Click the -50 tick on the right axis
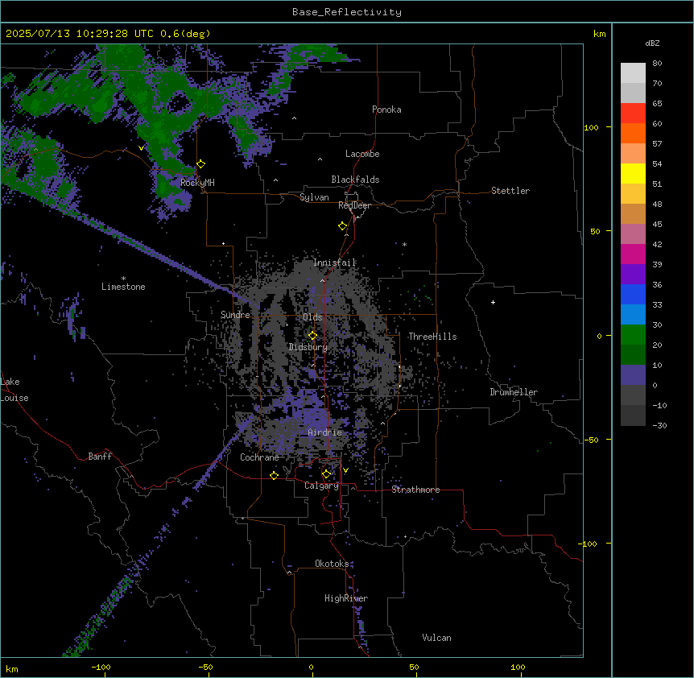Viewport: 694px width, 678px height. click(591, 440)
